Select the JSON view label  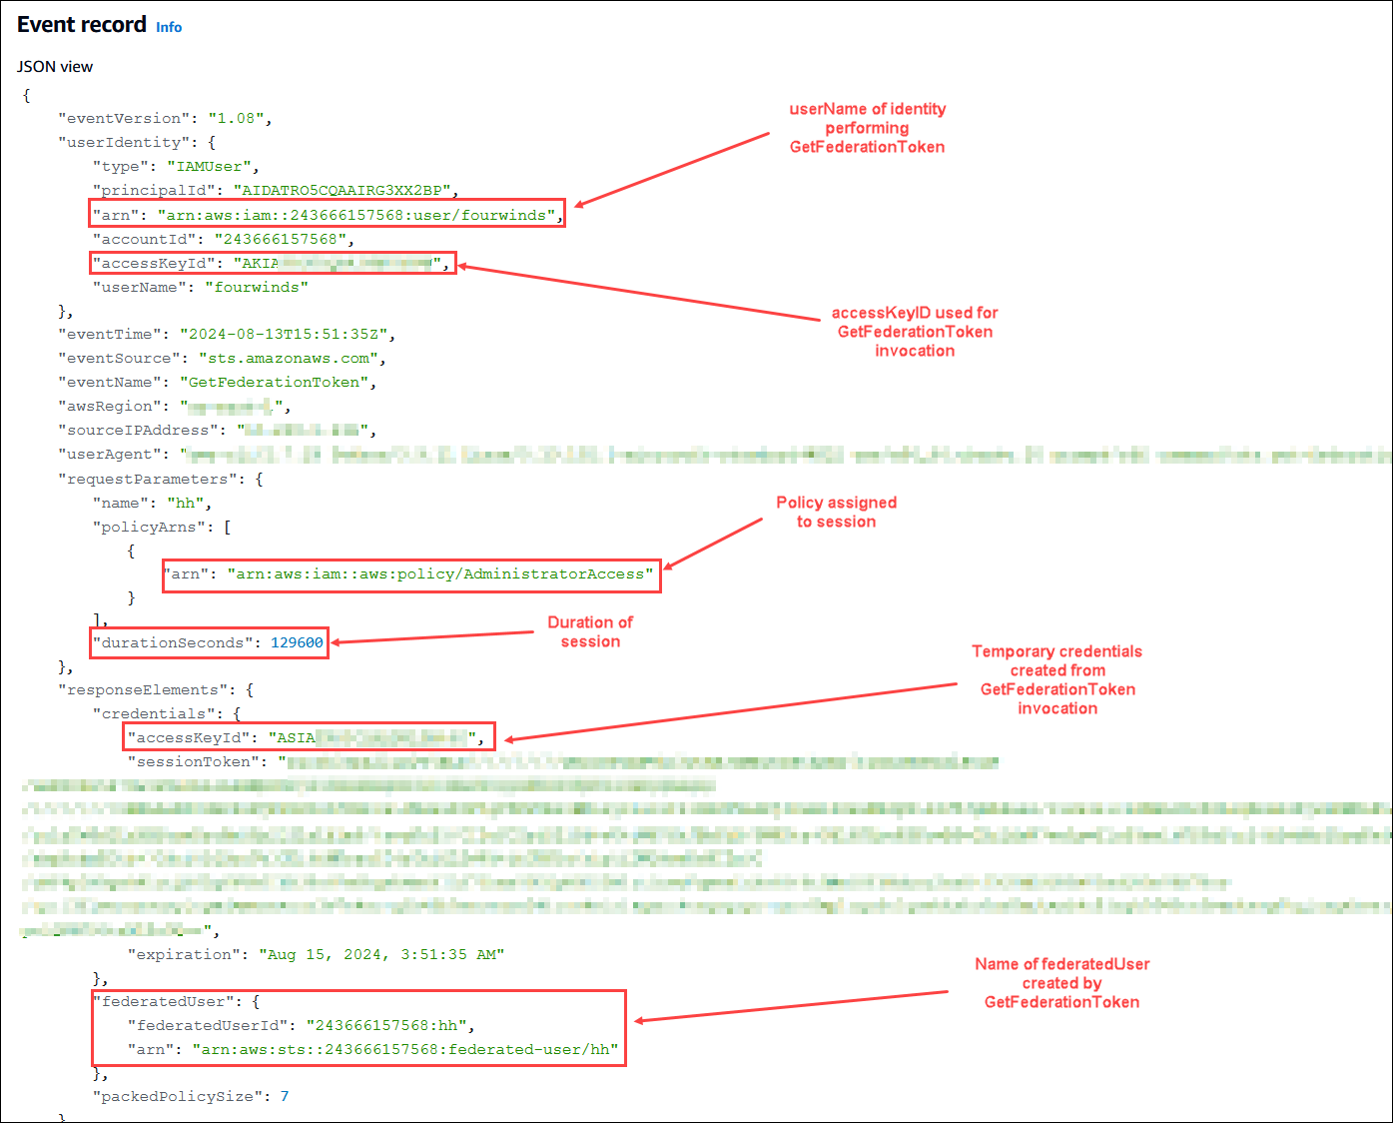point(55,66)
